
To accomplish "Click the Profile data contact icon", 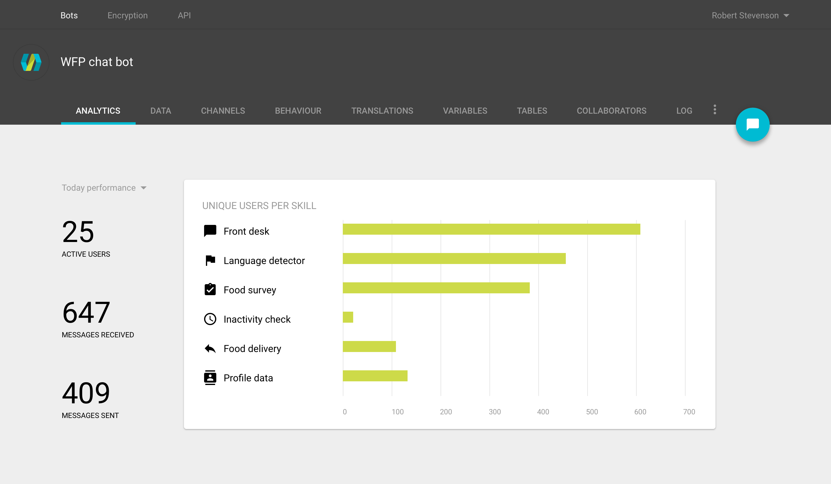I will (210, 377).
